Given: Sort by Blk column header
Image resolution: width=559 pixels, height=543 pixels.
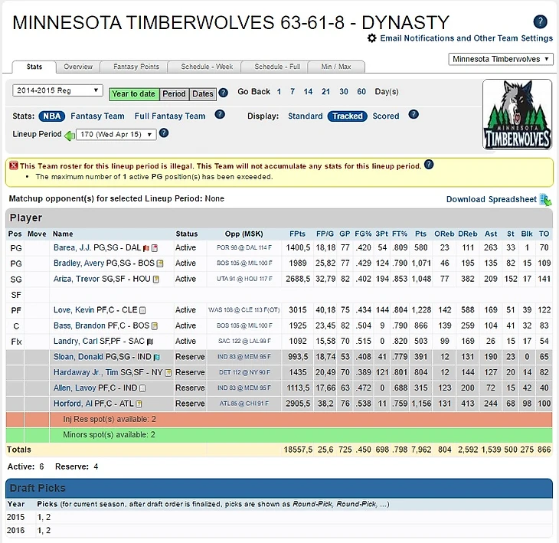Looking at the screenshot, I should point(527,234).
